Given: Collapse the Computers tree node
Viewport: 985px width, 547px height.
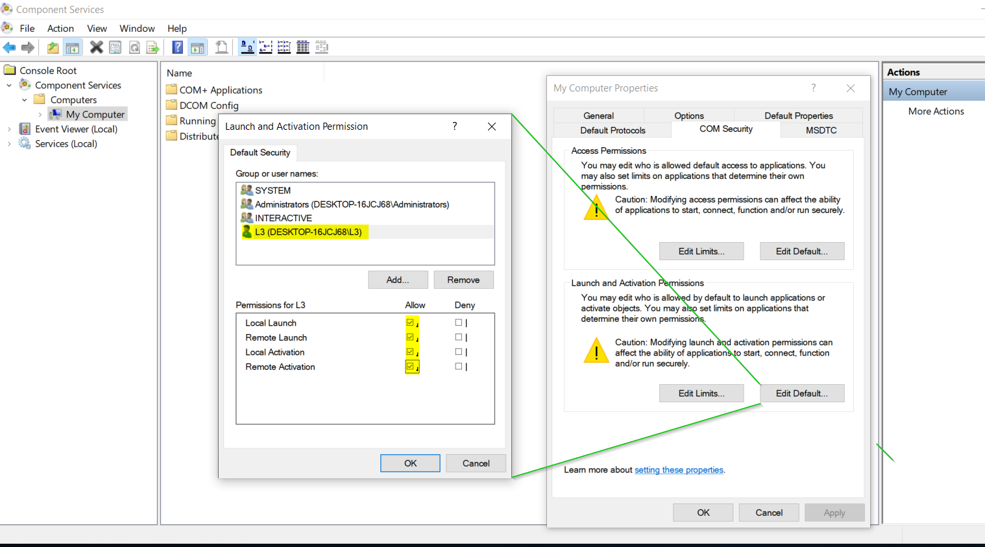Looking at the screenshot, I should [x=25, y=100].
